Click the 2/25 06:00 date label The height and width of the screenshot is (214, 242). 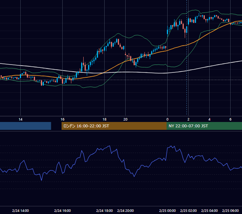coord(230,210)
